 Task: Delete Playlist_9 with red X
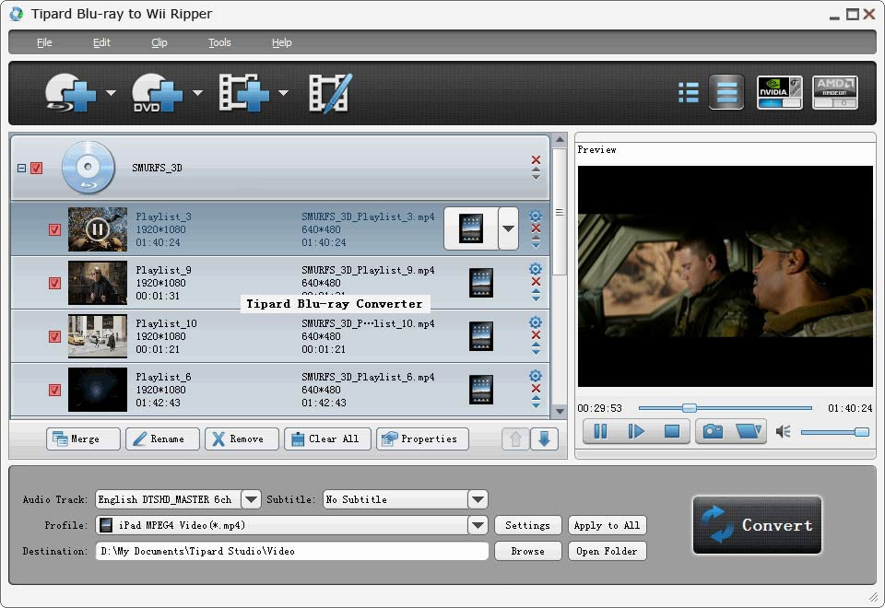click(536, 282)
